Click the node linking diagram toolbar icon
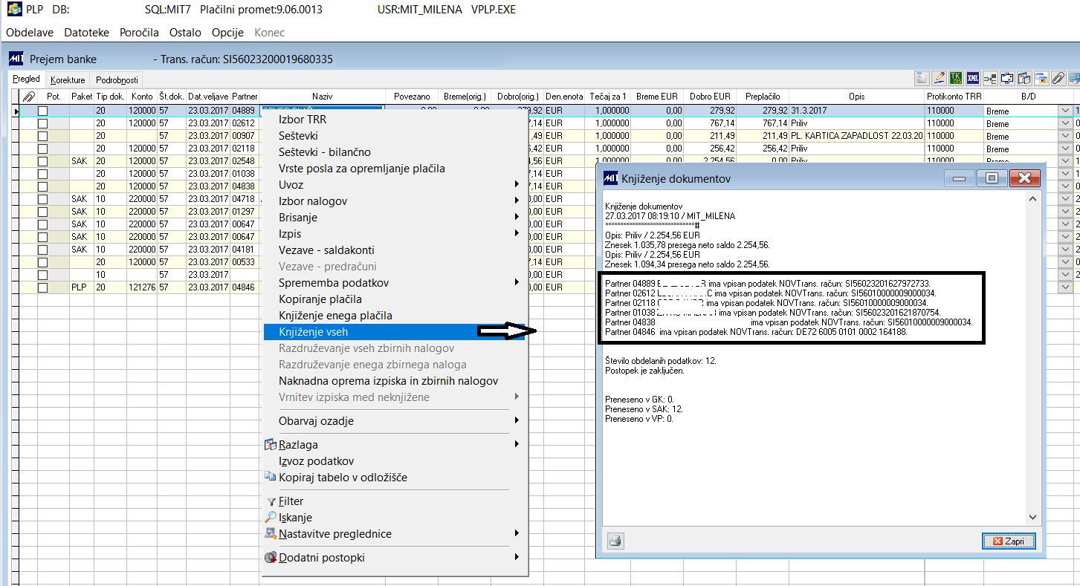Image resolution: width=1080 pixels, height=586 pixels. click(x=990, y=78)
